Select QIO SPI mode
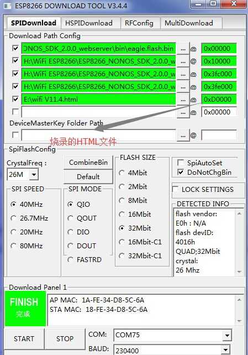Image resolution: width=248 pixels, height=355 pixels. 79,205
